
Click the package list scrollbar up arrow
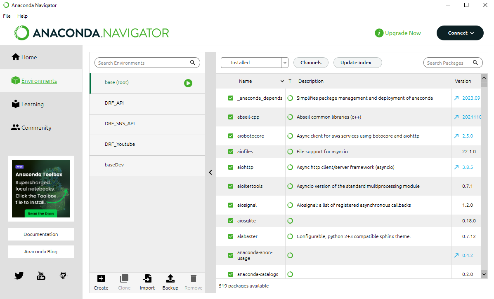click(x=484, y=77)
